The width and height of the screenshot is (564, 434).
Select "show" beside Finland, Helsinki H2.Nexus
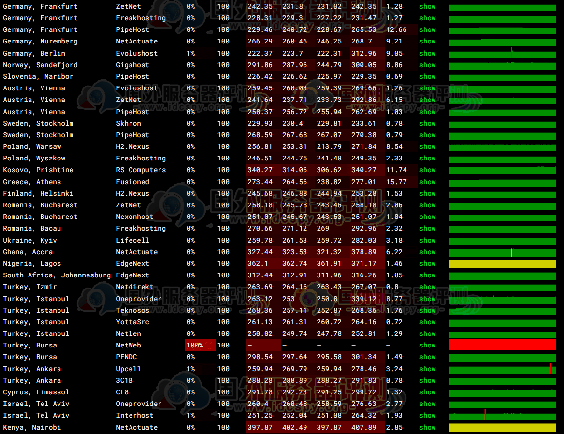click(427, 193)
